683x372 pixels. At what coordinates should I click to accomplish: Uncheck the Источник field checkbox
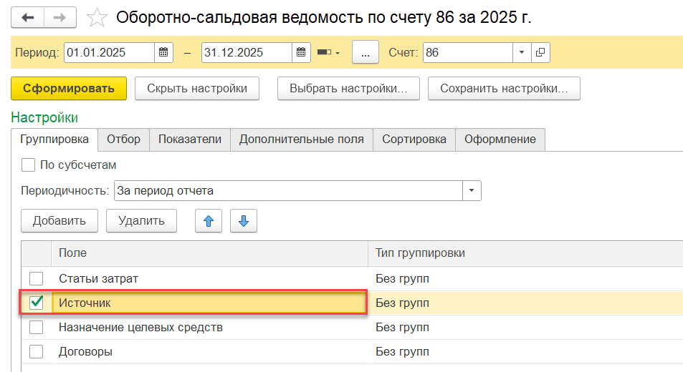[36, 303]
